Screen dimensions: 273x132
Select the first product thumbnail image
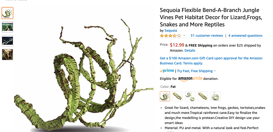(x=7, y=13)
